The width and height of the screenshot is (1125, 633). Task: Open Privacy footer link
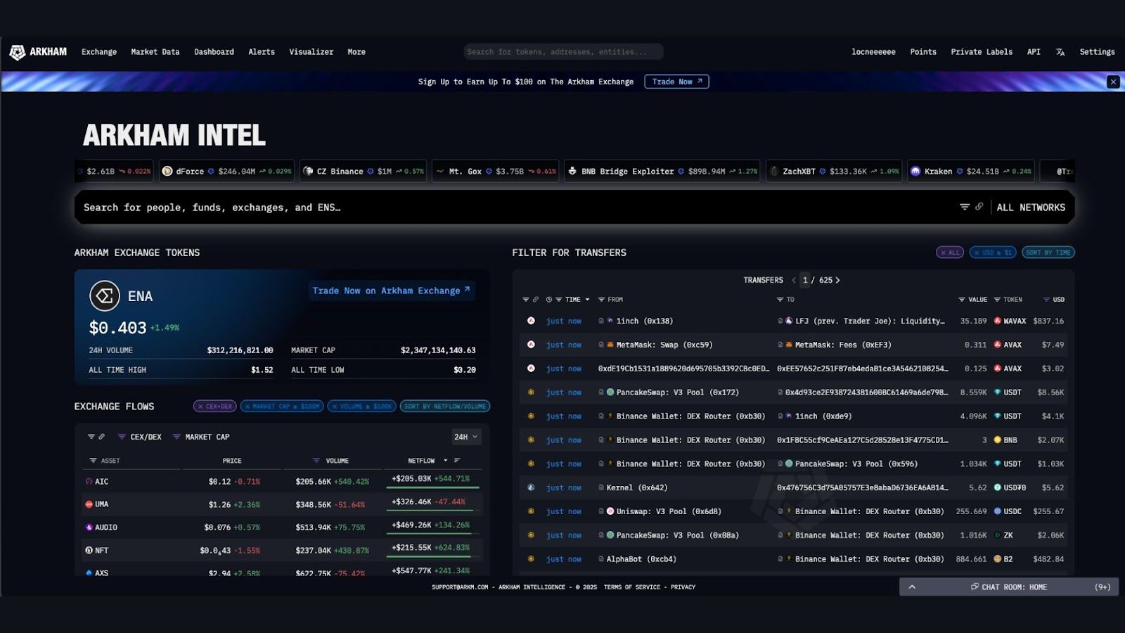[683, 587]
